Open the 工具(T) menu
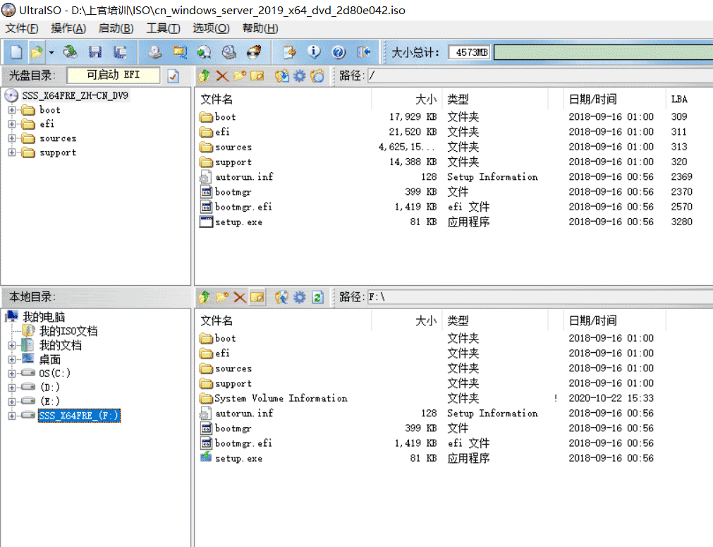Viewport: 713px width, 547px height. [163, 28]
